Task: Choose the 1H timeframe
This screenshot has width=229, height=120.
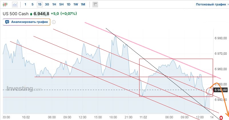Action: [54, 5]
